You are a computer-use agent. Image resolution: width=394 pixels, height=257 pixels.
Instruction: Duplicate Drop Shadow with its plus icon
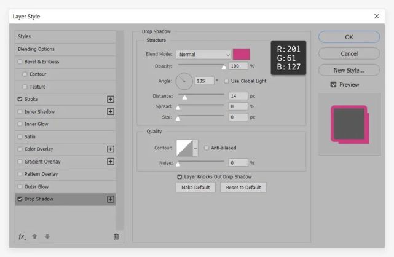pos(110,199)
